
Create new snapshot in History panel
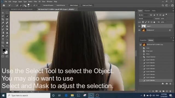[x=167, y=84]
